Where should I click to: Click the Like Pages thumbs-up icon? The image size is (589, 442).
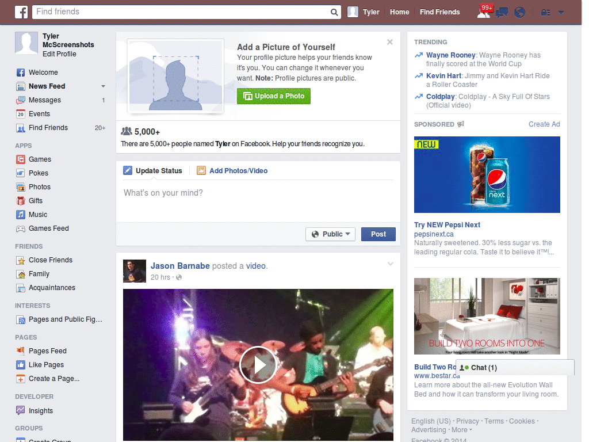click(x=21, y=364)
